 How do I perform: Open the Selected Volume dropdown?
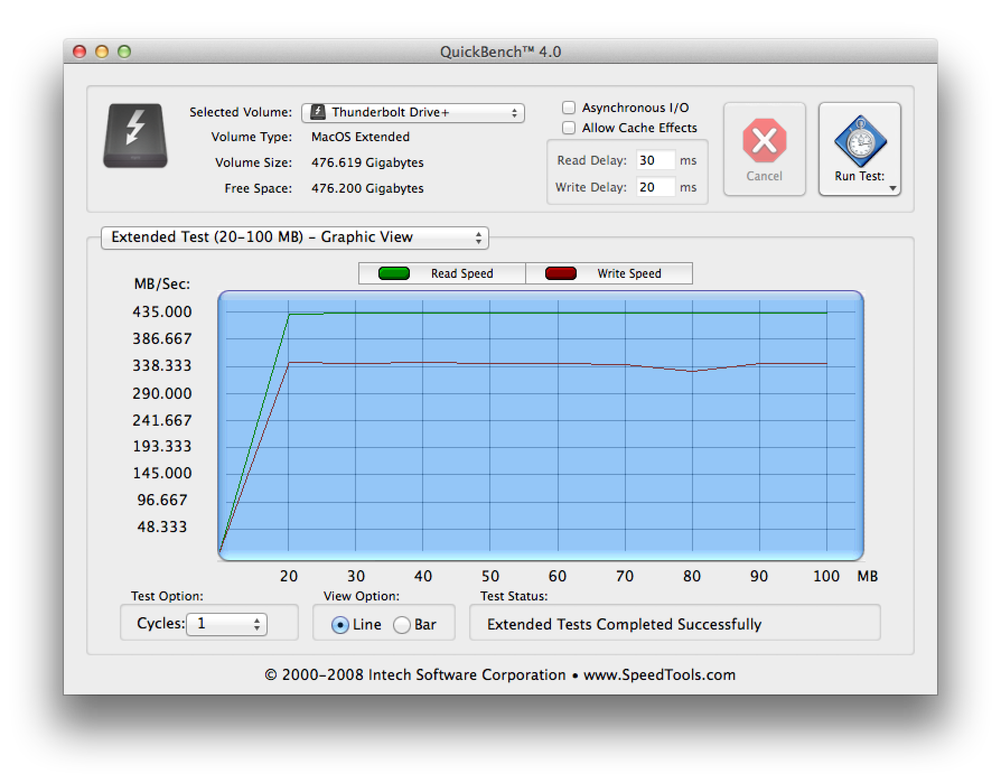[x=413, y=113]
